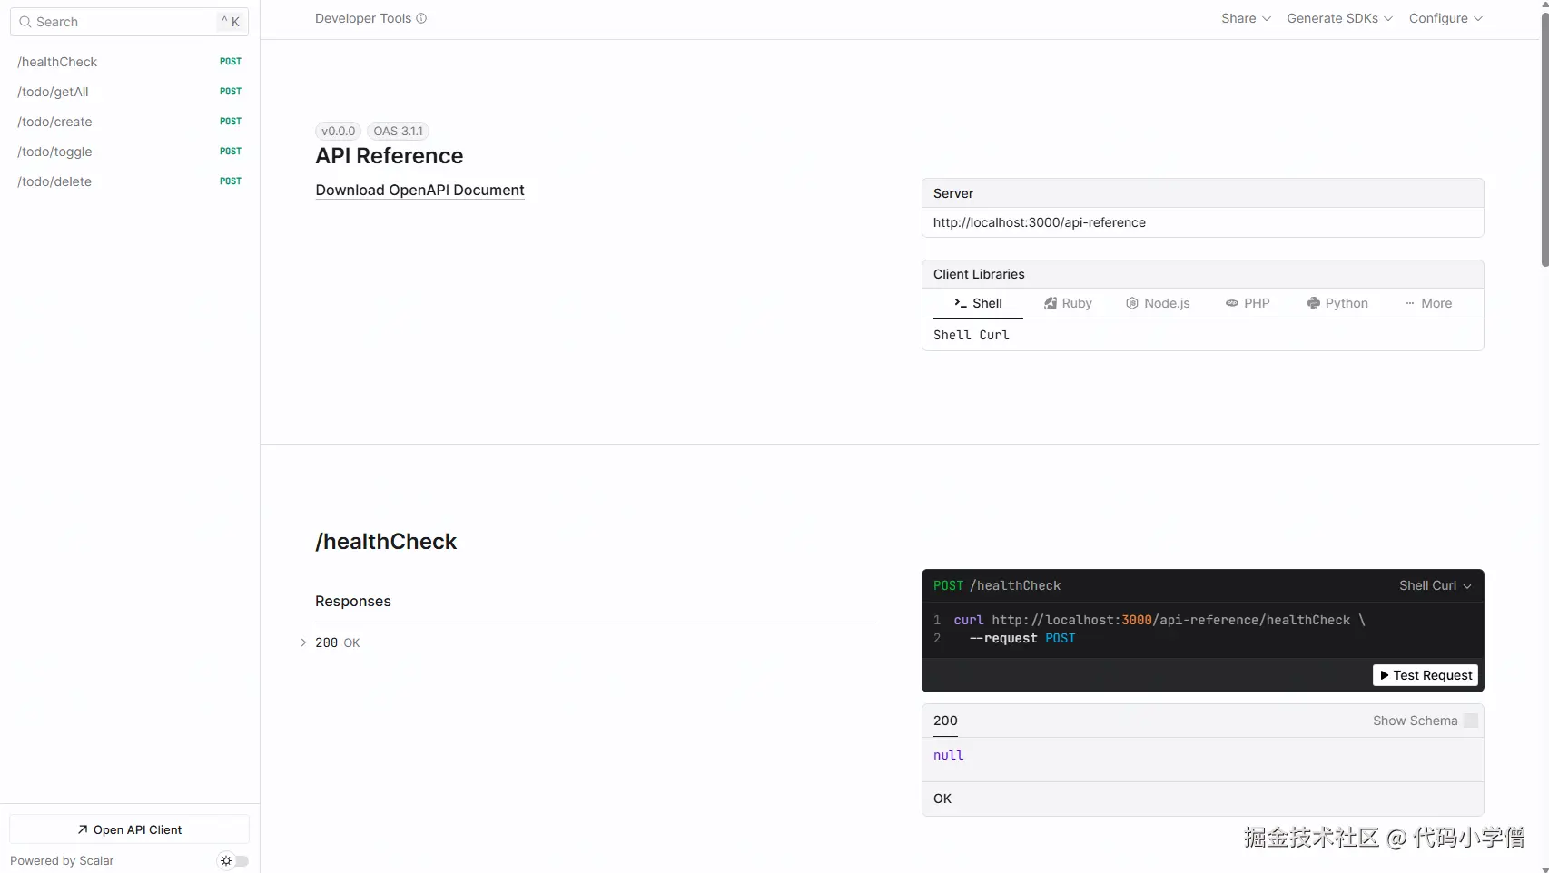Click the Test Request button
This screenshot has height=873, width=1549.
click(1426, 675)
